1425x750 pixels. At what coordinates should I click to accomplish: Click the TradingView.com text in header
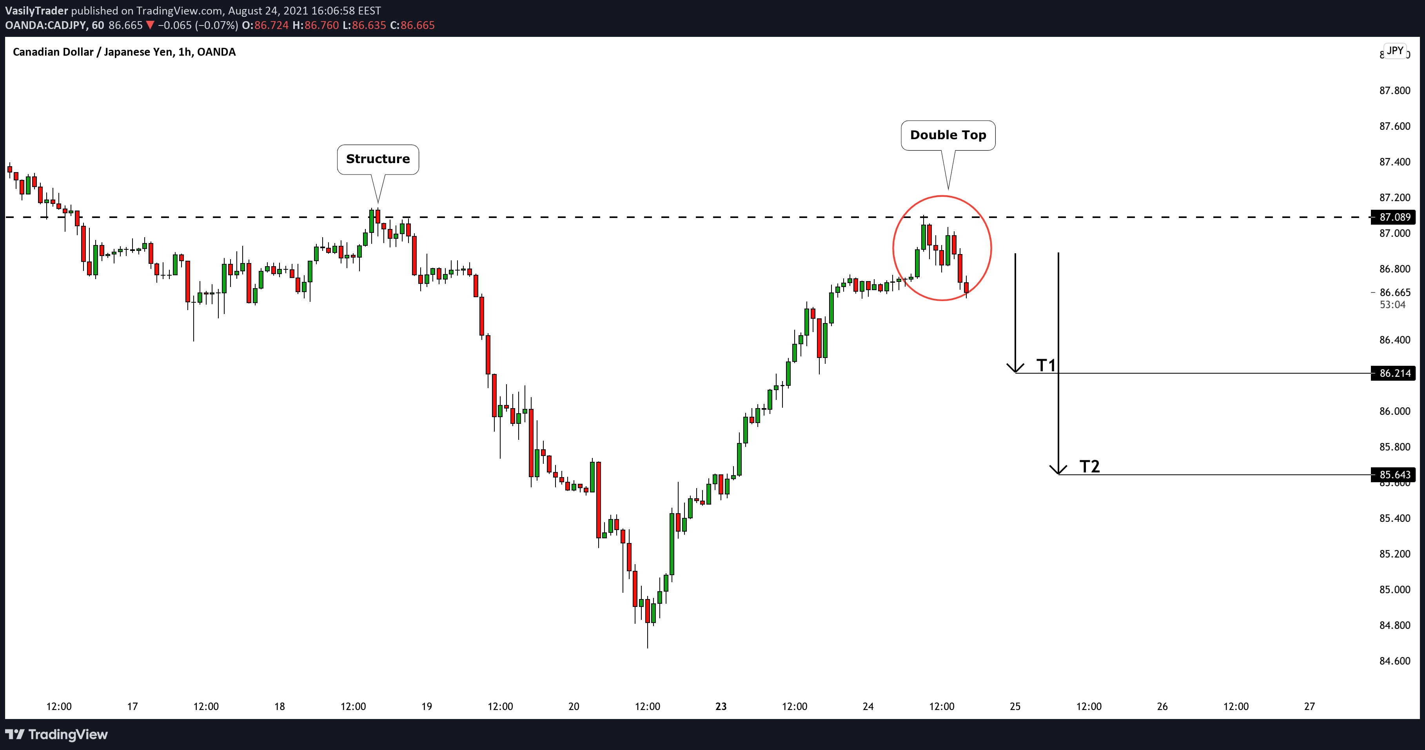click(179, 11)
